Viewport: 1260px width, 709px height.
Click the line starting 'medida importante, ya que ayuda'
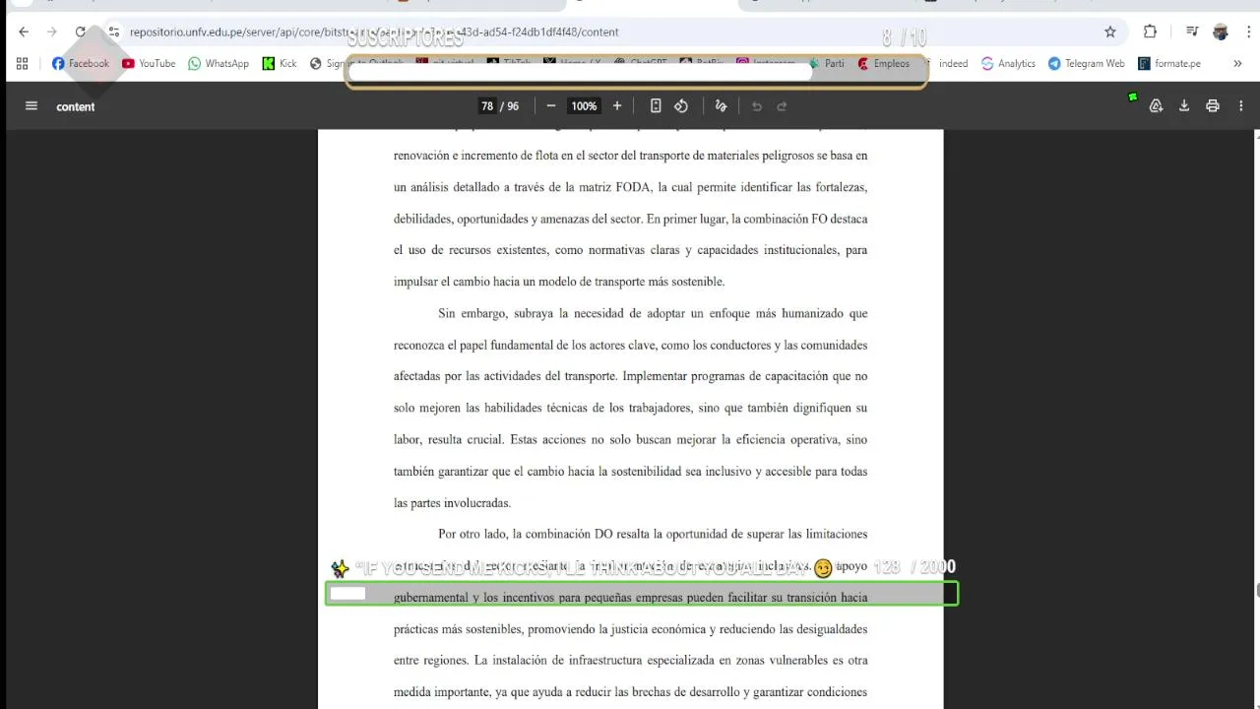(x=630, y=692)
